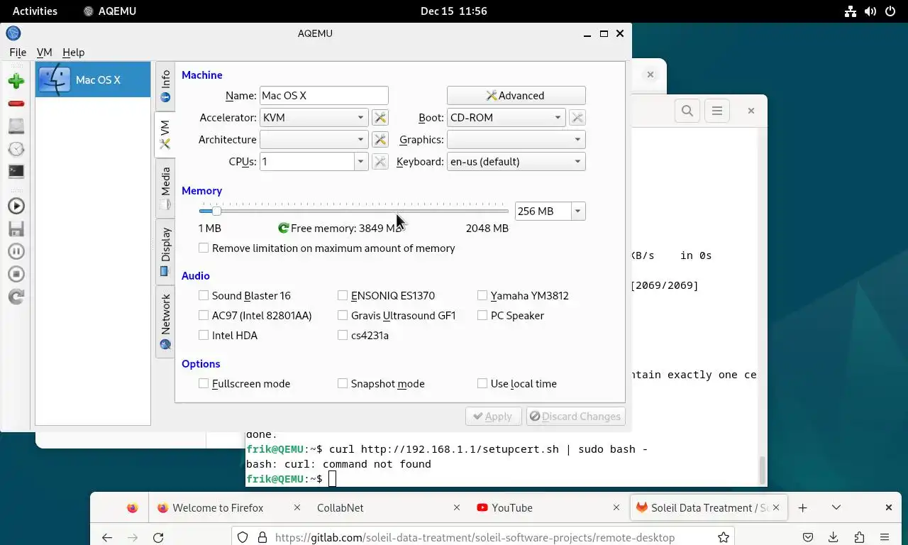Screen dimensions: 908x545
Task: Open the Boot CD-ROM dropdown
Action: coord(506,118)
